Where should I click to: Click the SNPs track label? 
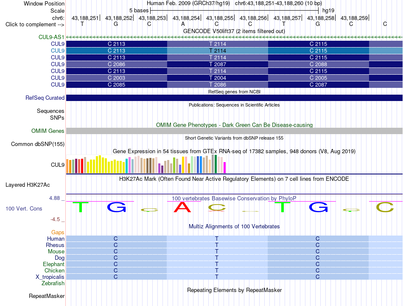pyautogui.click(x=57, y=118)
